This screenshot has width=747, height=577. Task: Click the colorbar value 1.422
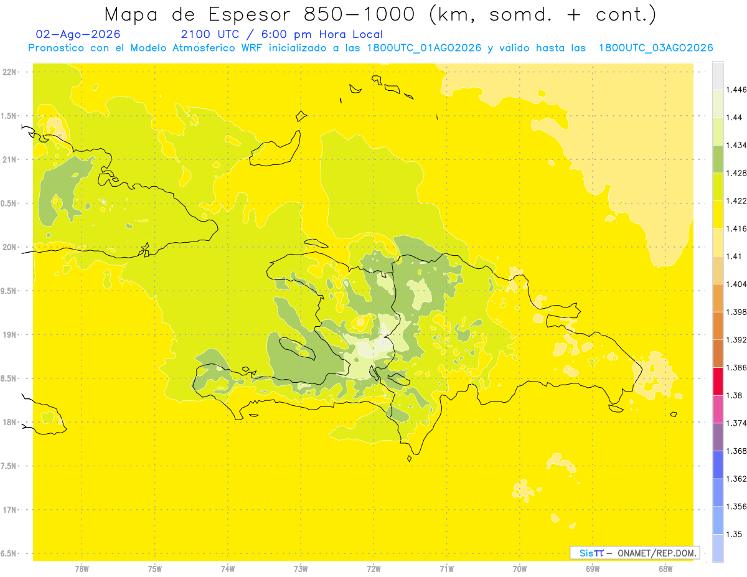click(x=736, y=200)
